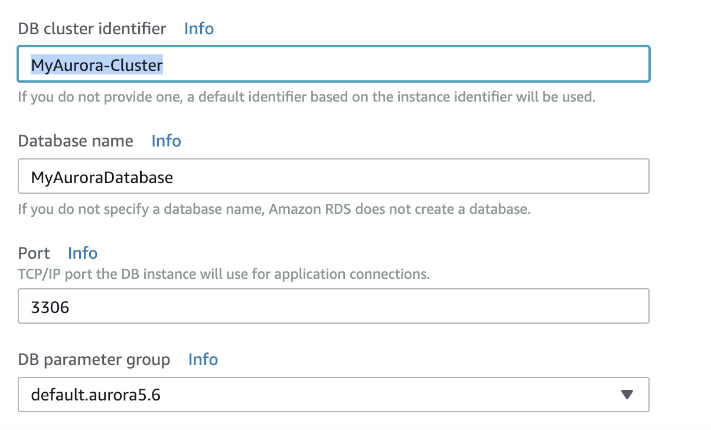Click into the Database name input box

point(402,177)
